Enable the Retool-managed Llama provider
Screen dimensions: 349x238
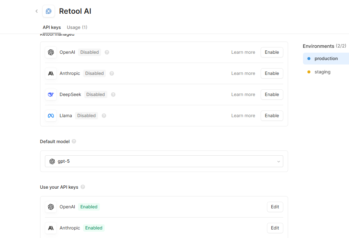(271, 116)
